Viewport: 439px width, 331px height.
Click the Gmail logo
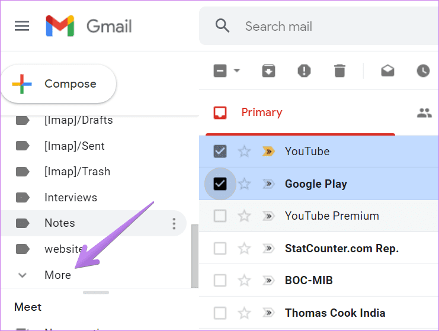tap(88, 26)
